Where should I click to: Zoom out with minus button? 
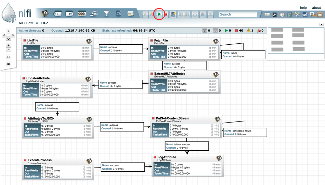tap(8, 50)
